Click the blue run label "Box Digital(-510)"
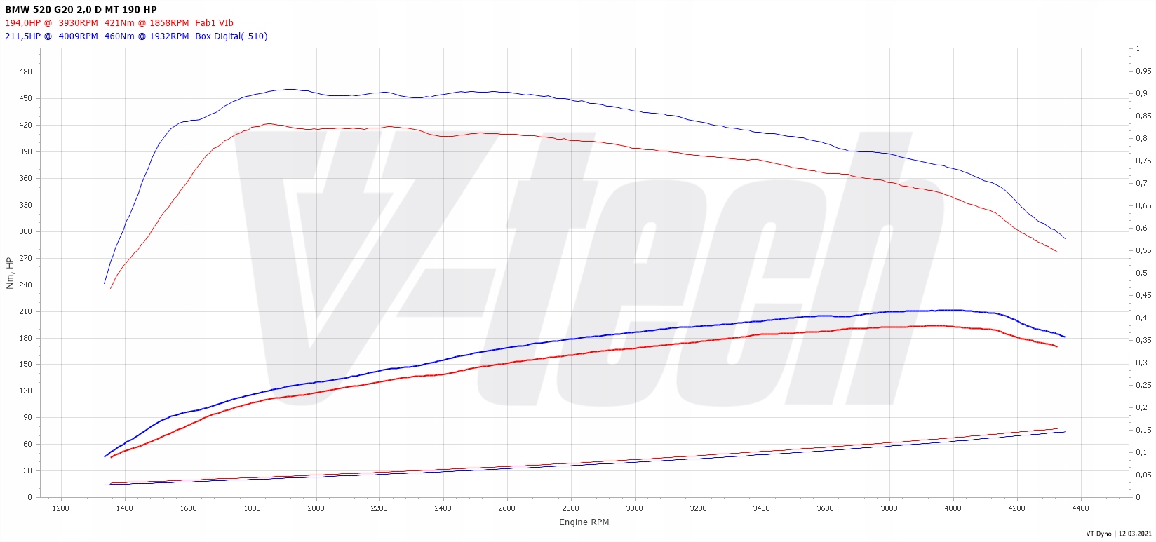This screenshot has width=1156, height=542. [231, 36]
